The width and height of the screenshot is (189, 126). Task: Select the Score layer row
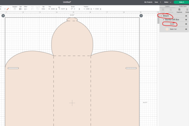[174, 24]
